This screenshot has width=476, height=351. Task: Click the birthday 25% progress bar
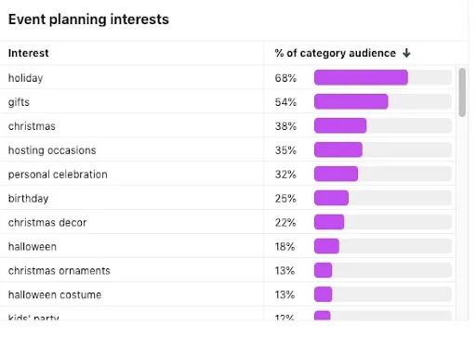[x=331, y=198]
